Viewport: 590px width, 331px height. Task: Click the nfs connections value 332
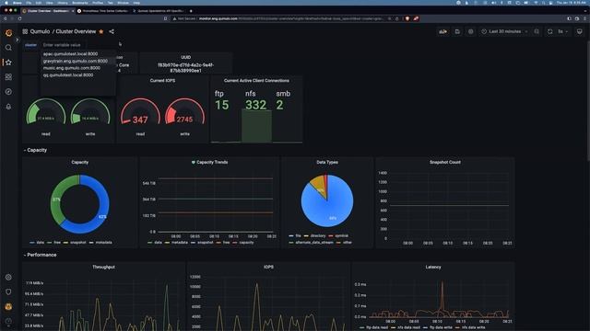click(256, 105)
